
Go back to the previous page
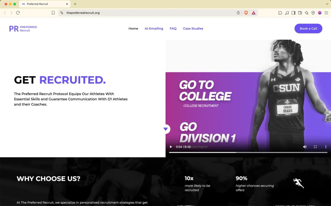click(5, 13)
